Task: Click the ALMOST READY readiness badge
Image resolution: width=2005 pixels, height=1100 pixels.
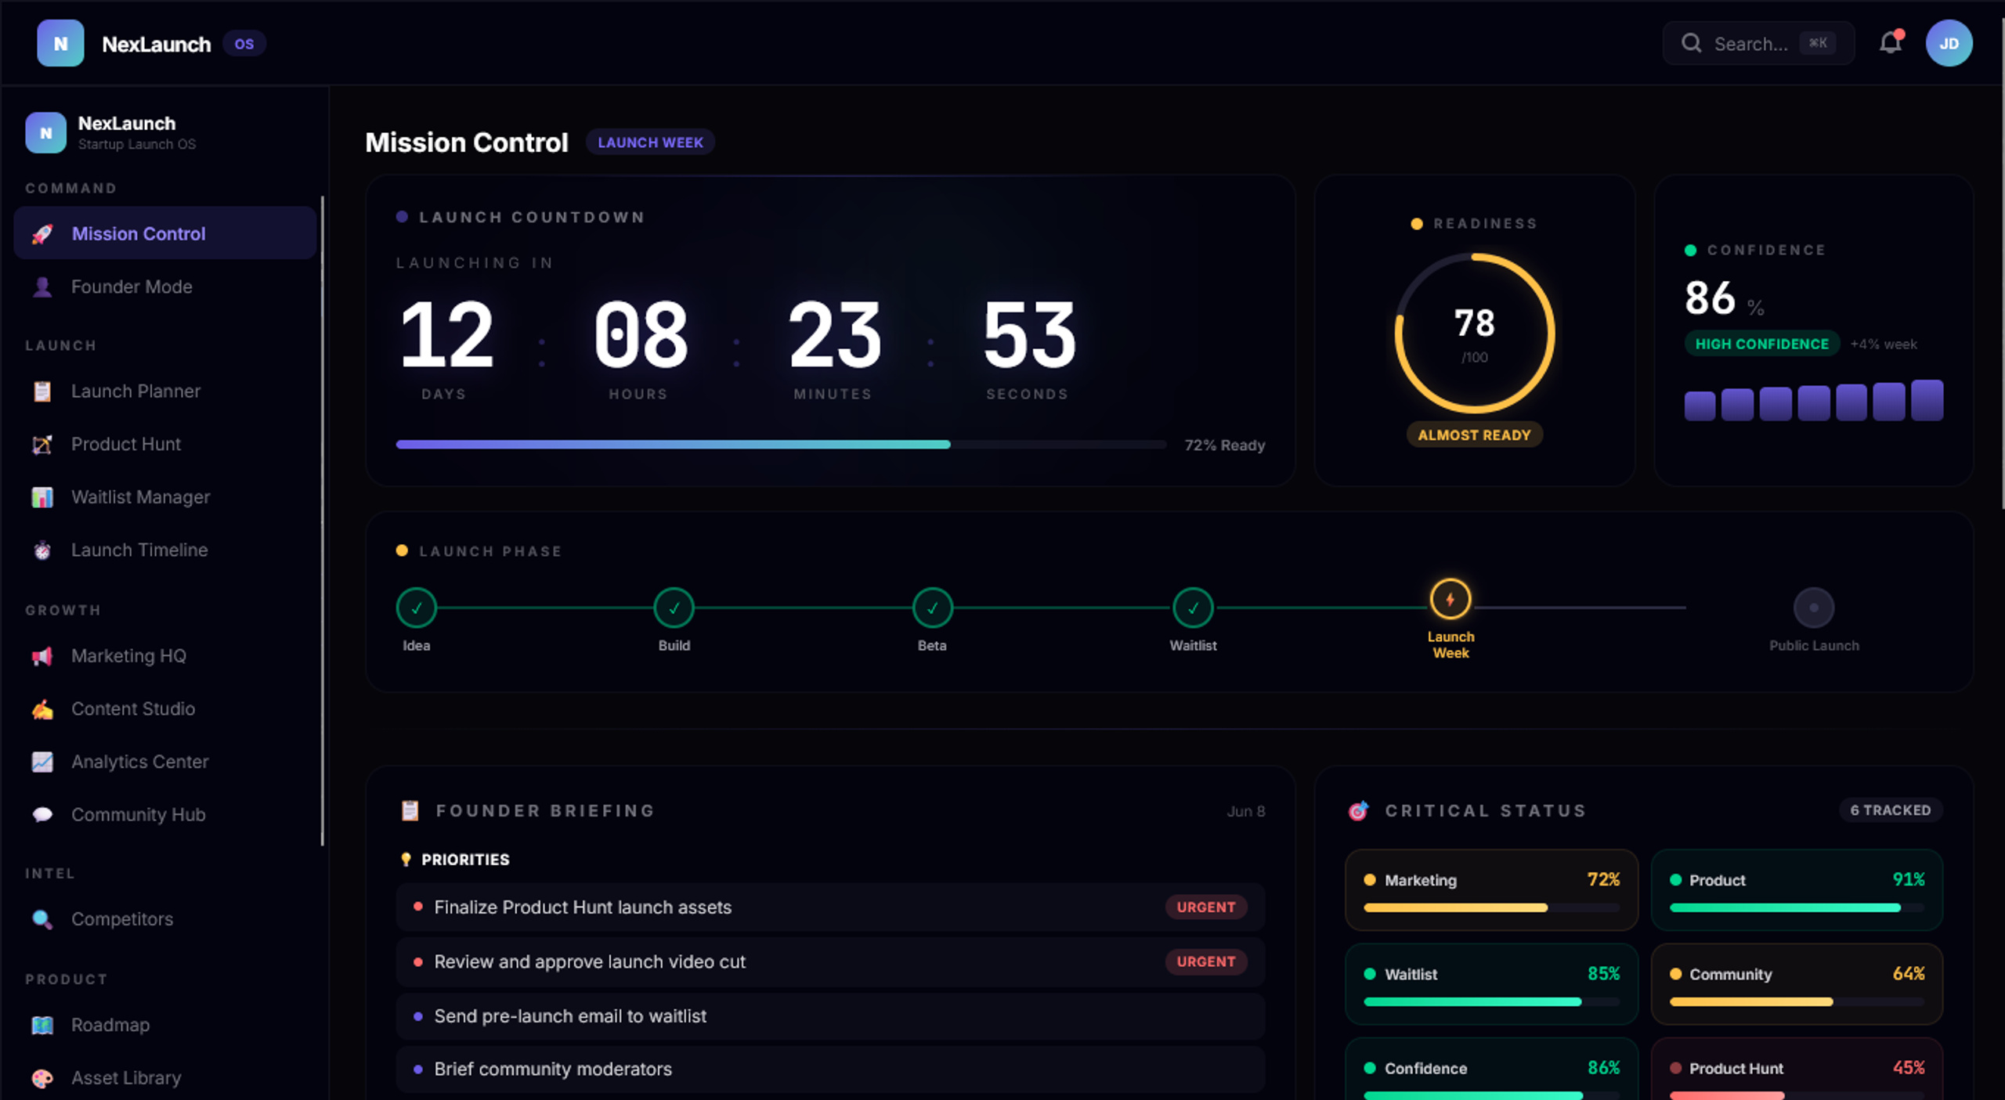Action: click(1474, 435)
